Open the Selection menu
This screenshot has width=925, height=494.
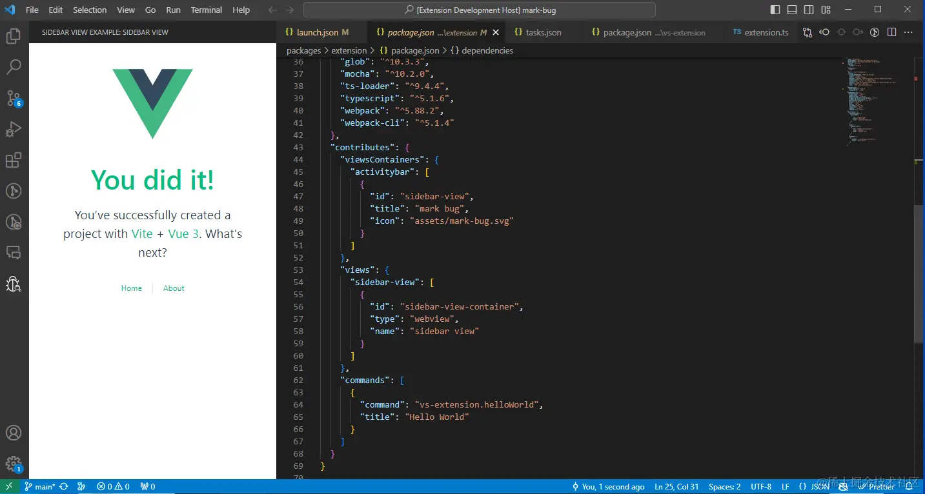click(90, 10)
